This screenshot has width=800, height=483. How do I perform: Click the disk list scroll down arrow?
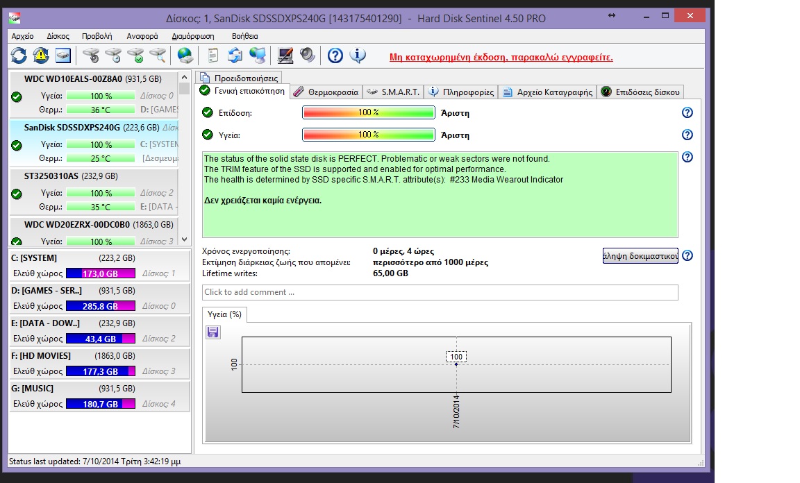[184, 239]
